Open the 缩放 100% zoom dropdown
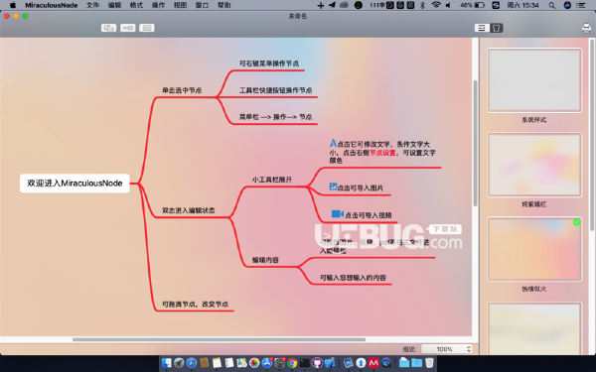This screenshot has width=596, height=372. (x=447, y=349)
